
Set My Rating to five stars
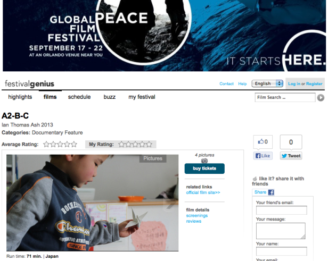[x=149, y=144]
